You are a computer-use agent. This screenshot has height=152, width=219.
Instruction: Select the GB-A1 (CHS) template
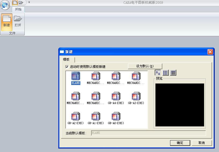click(96, 118)
